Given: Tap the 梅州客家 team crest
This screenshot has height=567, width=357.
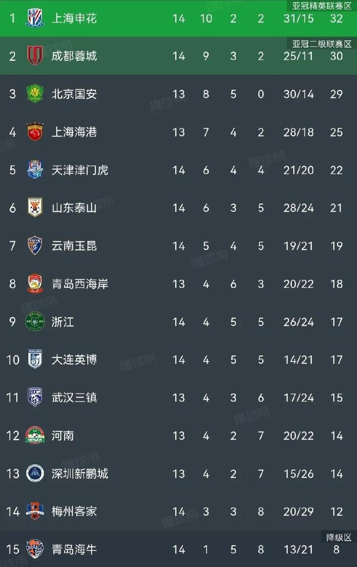Looking at the screenshot, I should 35,511.
